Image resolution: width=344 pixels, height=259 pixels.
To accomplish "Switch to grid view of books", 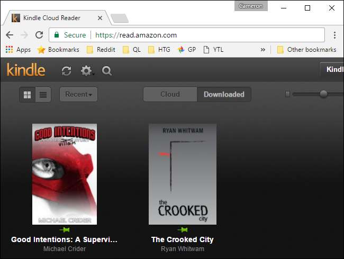I will 28,95.
